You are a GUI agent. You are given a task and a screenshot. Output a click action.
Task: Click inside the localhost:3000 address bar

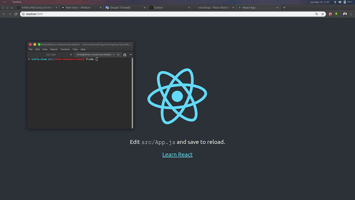point(89,14)
